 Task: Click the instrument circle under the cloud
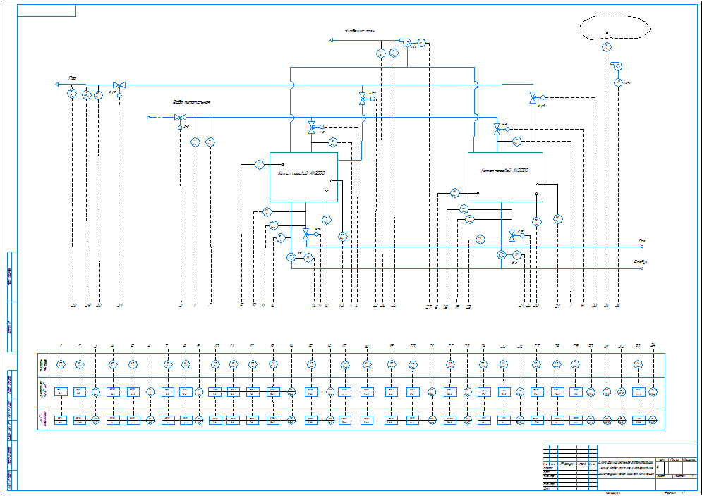tap(605, 46)
